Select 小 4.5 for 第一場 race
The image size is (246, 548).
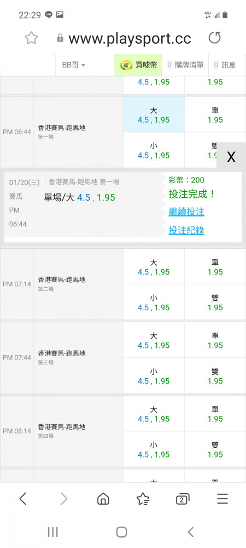point(154,150)
